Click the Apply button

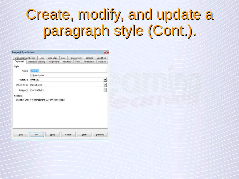[53, 135]
